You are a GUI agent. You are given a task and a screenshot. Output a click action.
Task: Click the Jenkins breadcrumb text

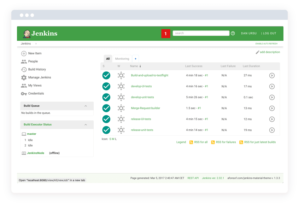(26, 44)
